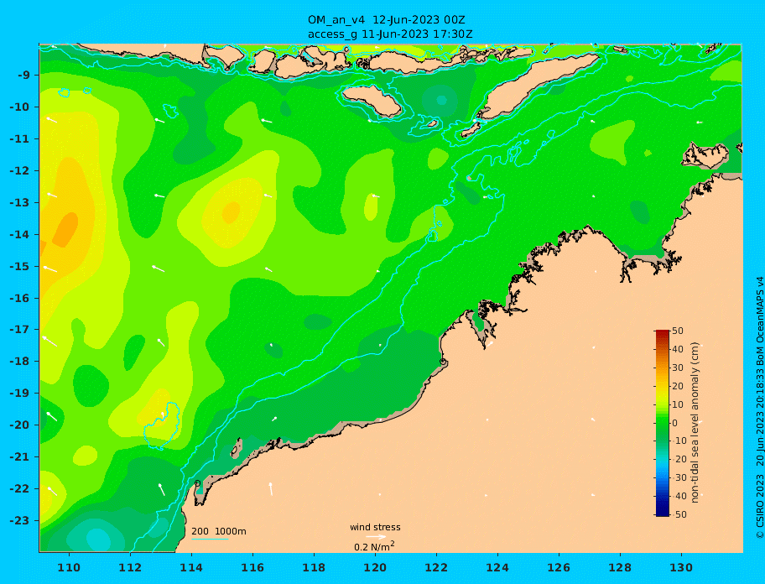This screenshot has width=765, height=584.
Task: Click the latitude axis label -23
Action: point(19,520)
